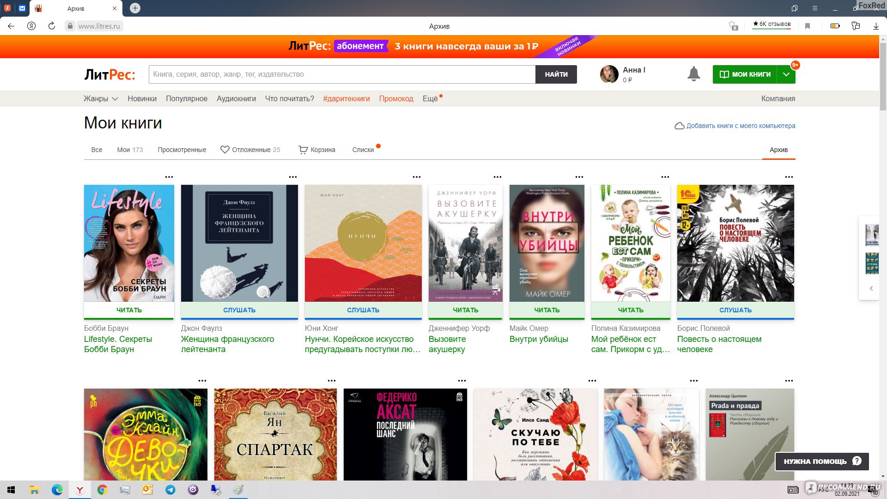
Task: Launch Microsoft Edge from taskbar
Action: pos(57,490)
